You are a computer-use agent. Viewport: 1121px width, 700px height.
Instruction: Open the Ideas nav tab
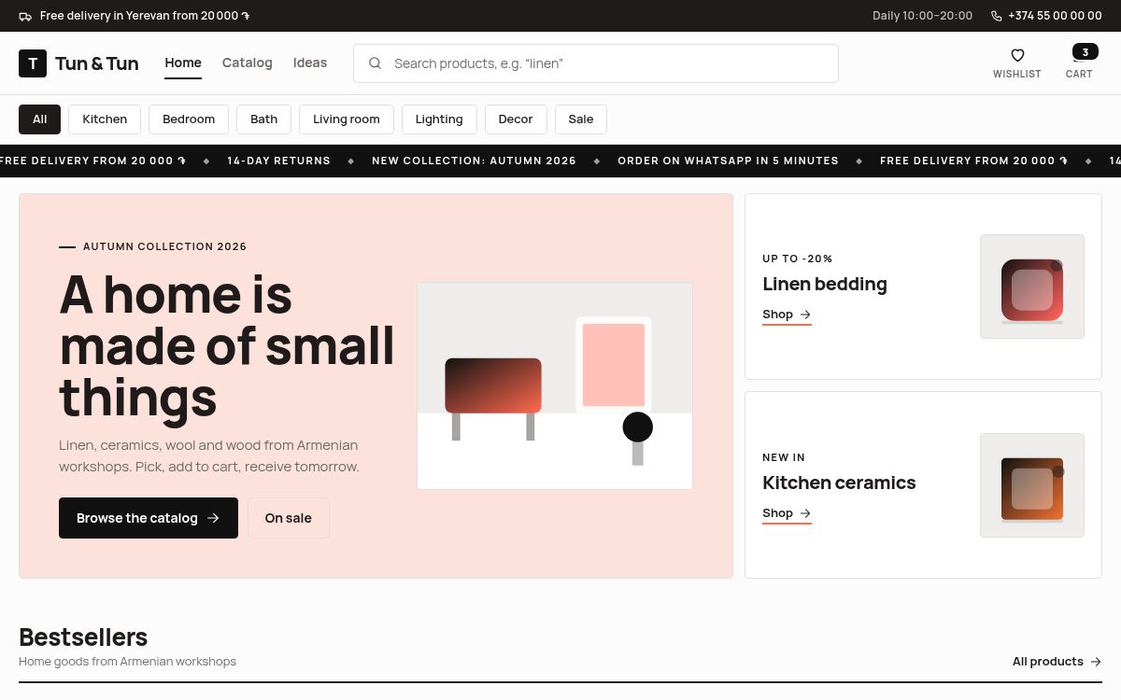[x=310, y=63]
